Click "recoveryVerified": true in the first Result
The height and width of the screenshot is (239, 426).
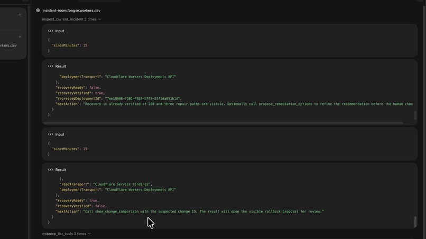click(x=80, y=93)
